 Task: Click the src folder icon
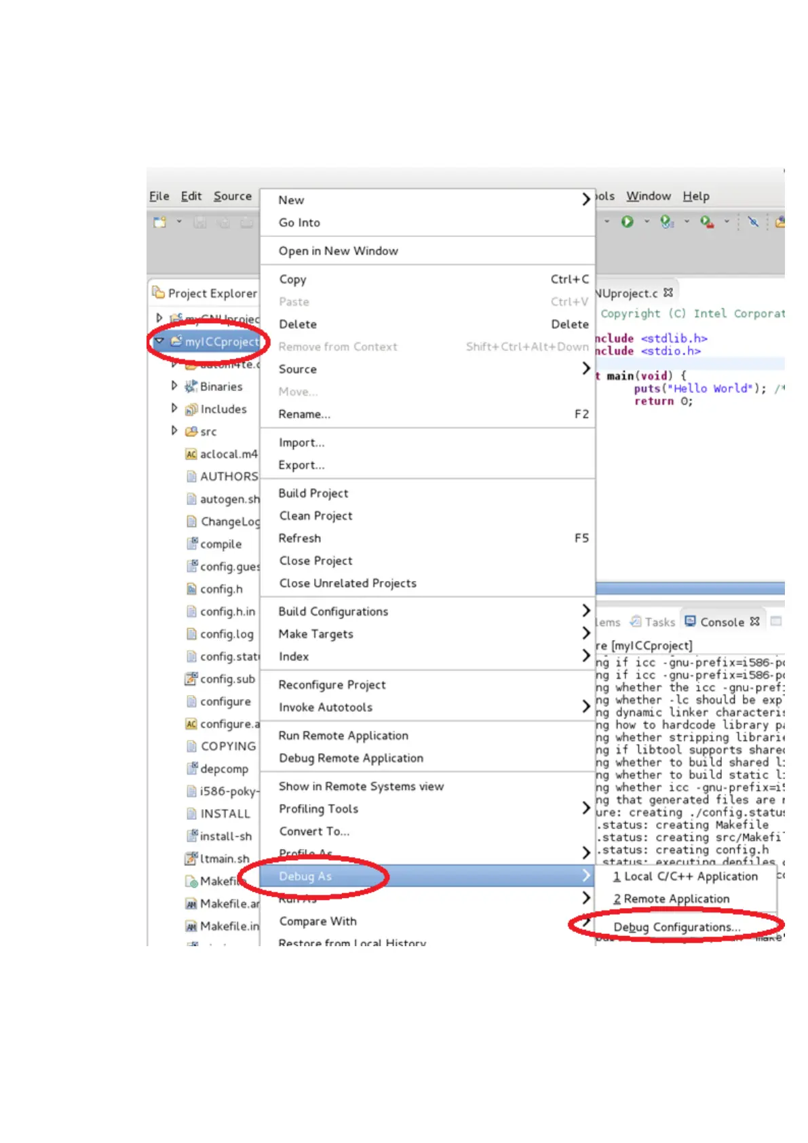(191, 431)
